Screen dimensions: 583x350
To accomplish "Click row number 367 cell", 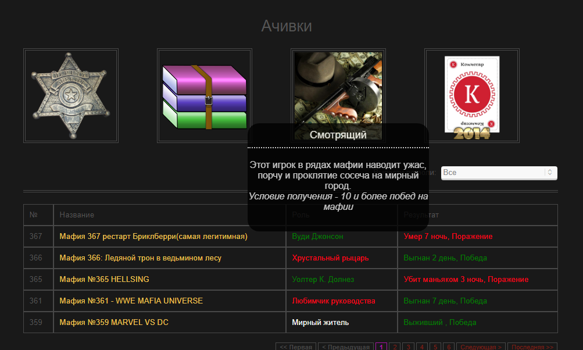I will point(38,236).
